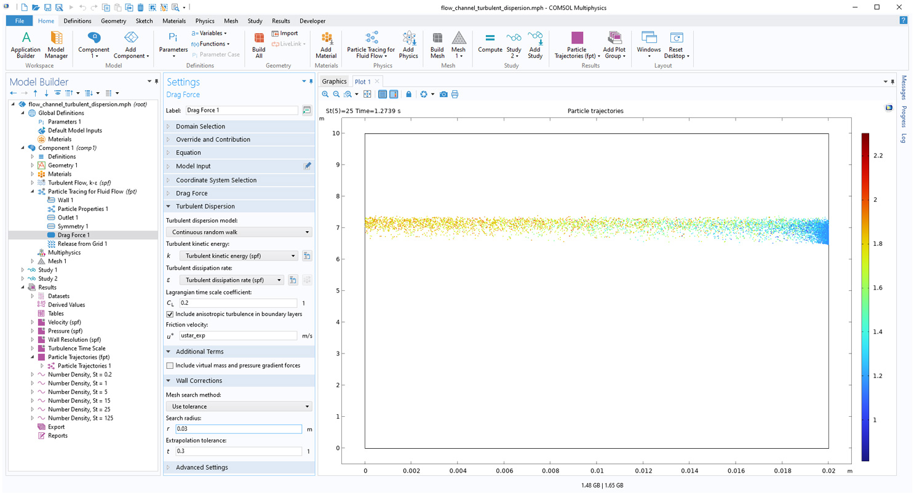Expand the Domain Selection section

[x=201, y=127]
